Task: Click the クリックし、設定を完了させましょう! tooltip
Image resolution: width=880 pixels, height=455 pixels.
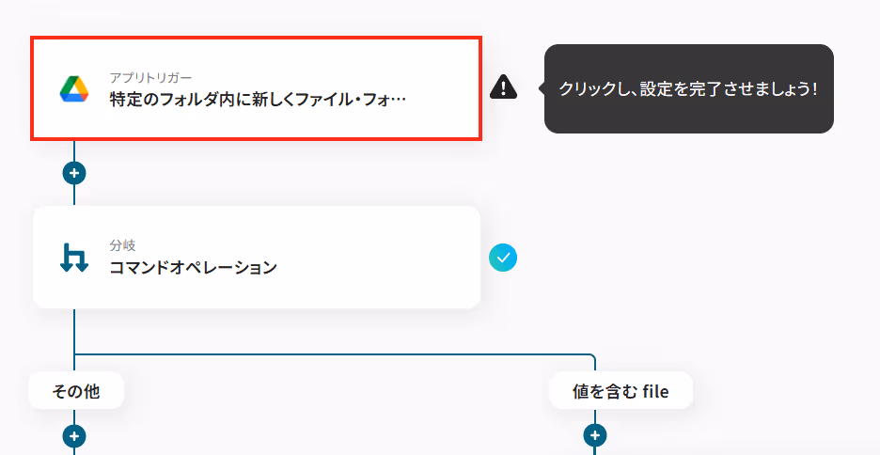Action: pos(688,88)
